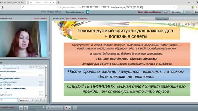This screenshot has height=111, width=198.
Task: Click the Послать send button
Action: pos(23,100)
